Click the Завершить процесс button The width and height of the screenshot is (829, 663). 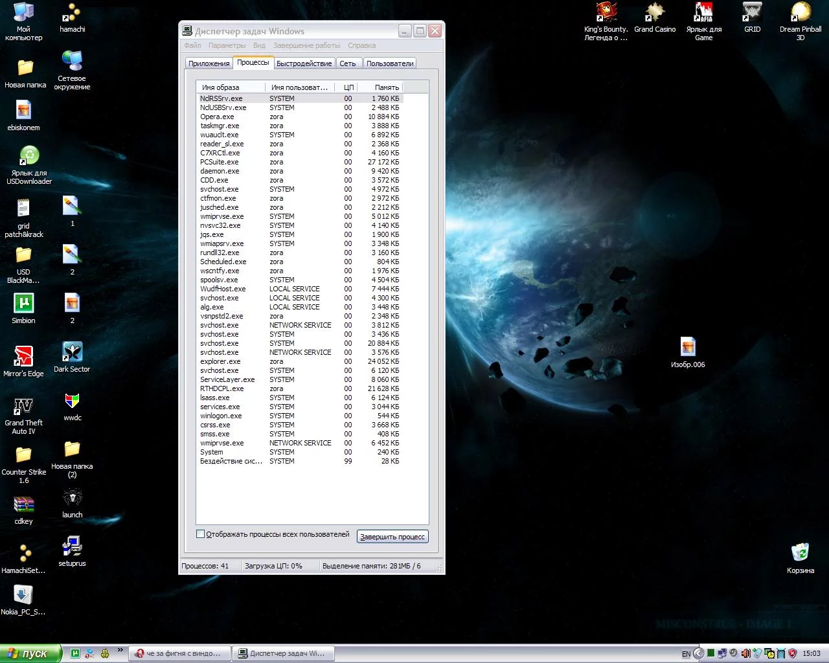(x=392, y=537)
